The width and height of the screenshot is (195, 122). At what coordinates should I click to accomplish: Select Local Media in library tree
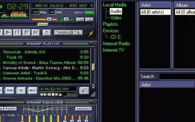114,5
